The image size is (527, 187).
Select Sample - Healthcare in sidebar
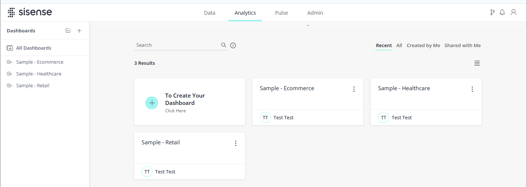[38, 74]
